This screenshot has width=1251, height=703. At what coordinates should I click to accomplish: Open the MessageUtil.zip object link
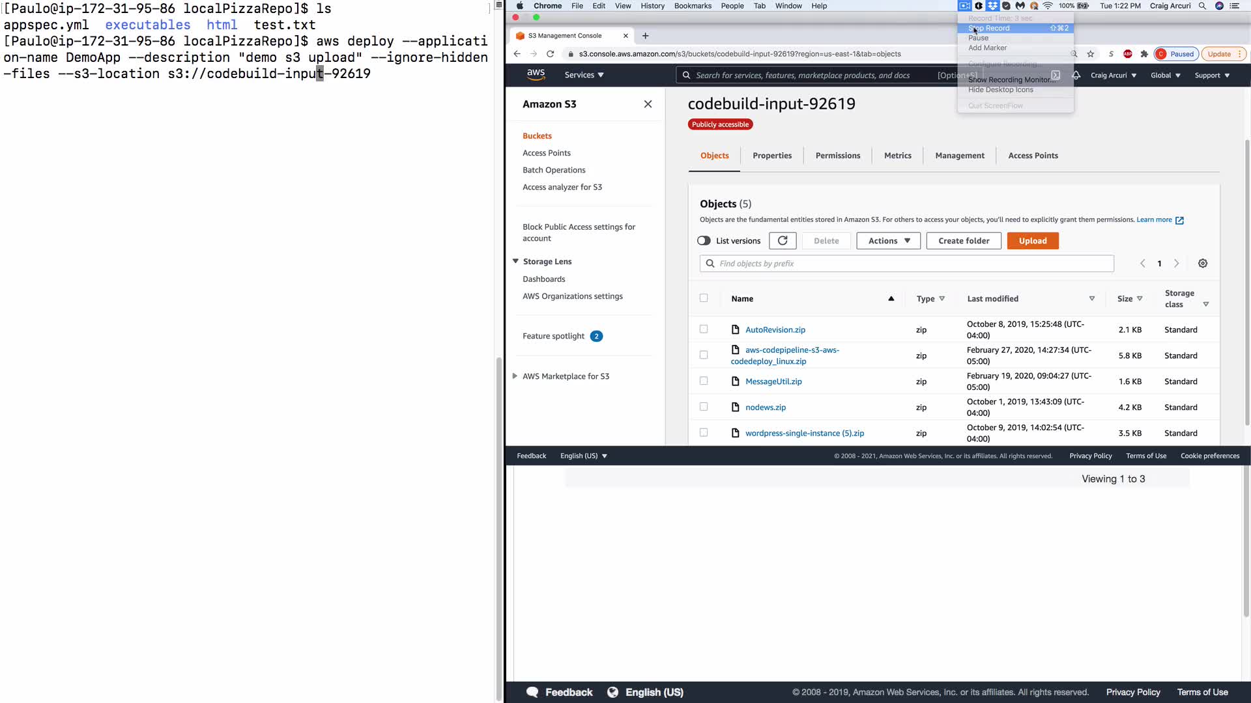(x=773, y=381)
